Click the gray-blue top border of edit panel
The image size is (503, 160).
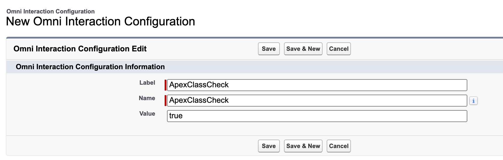[254, 38]
